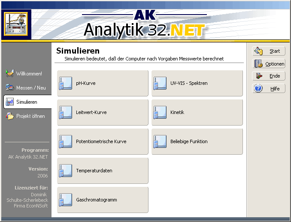This screenshot has width=291, height=222.
Task: Switch to Messen / Neu
Action: click(27, 88)
